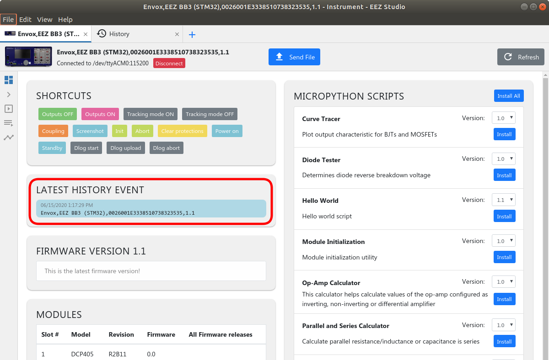Click the vertical scrollbar on right

545,215
